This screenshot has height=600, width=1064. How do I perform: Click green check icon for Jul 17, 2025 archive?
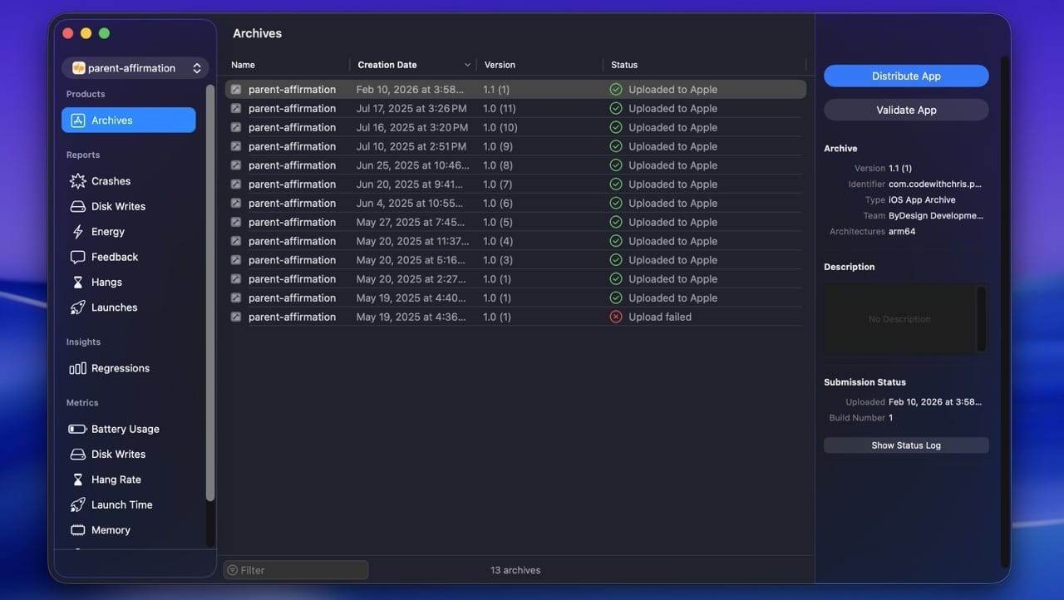pyautogui.click(x=616, y=108)
